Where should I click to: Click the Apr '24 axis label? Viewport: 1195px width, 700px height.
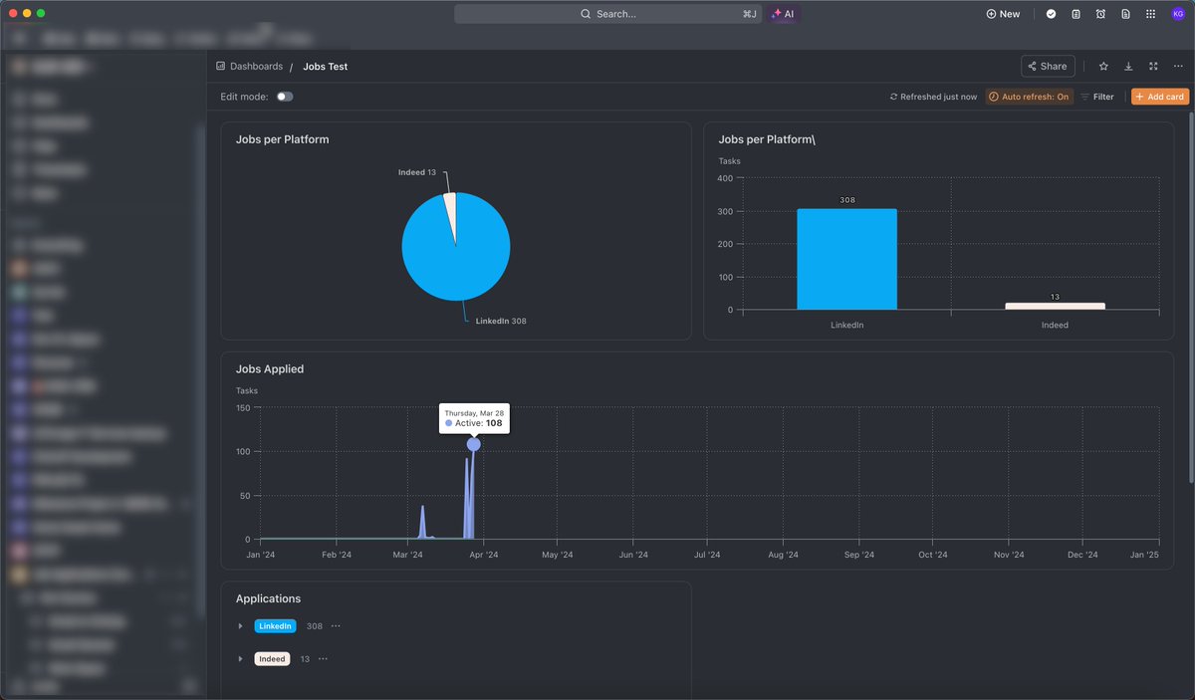coord(484,556)
